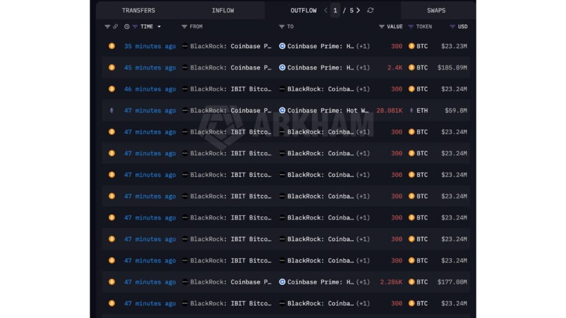Open the TIME filter icon
This screenshot has height=318, width=566.
point(135,26)
